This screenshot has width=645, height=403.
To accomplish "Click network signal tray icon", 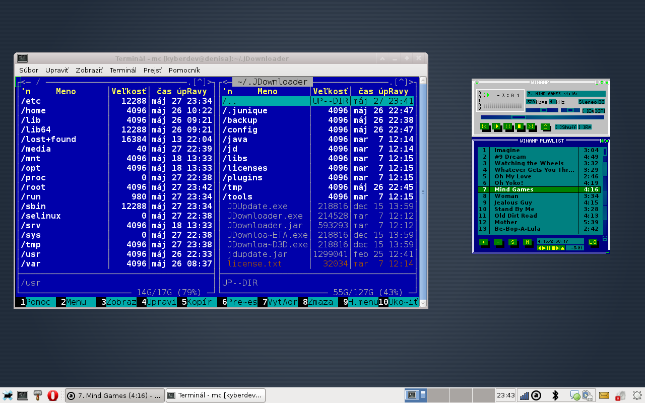I will [x=524, y=395].
